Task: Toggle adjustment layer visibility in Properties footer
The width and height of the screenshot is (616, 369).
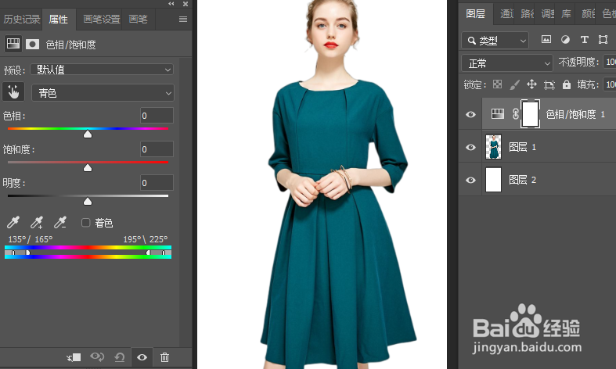Action: (142, 357)
